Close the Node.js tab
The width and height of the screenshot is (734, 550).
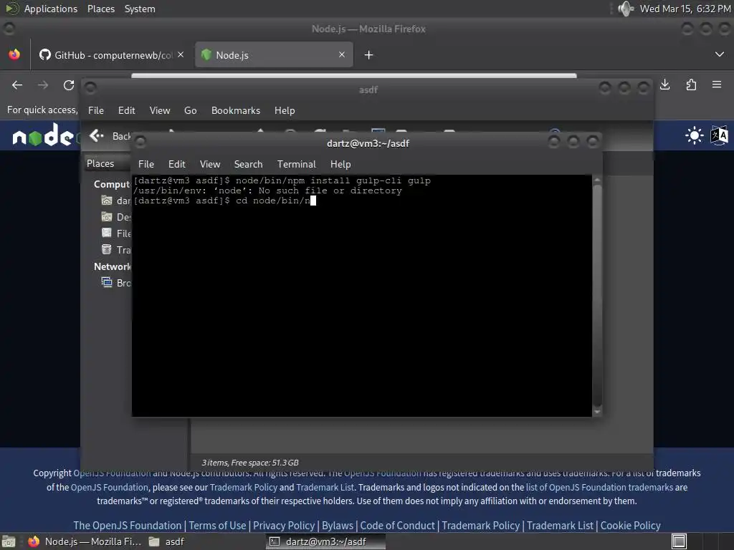point(342,54)
